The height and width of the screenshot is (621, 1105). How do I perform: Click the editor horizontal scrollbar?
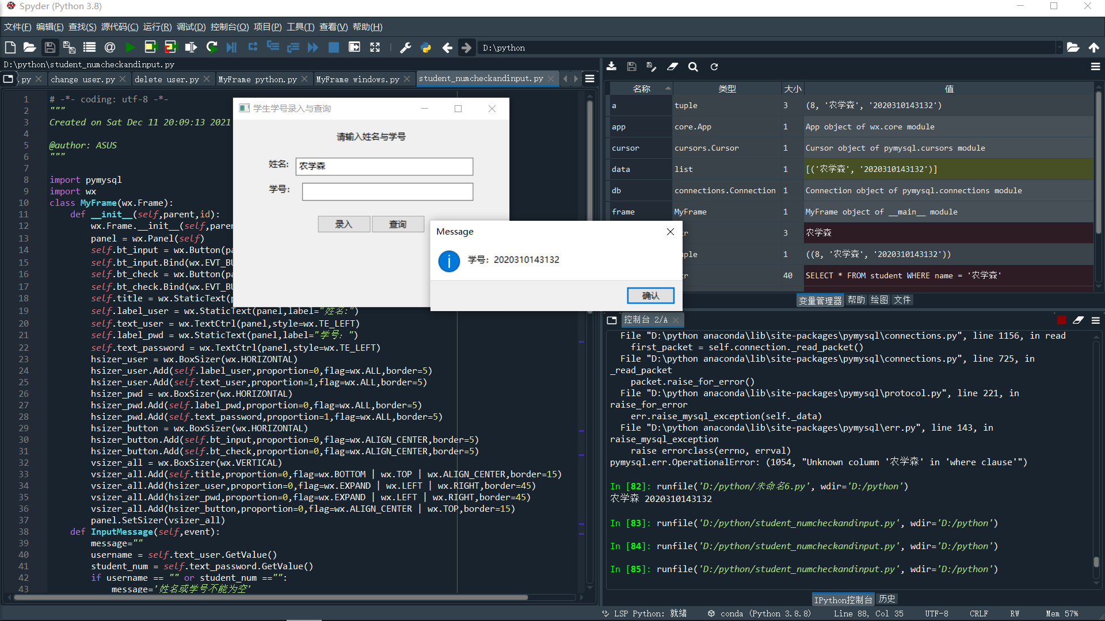click(270, 597)
